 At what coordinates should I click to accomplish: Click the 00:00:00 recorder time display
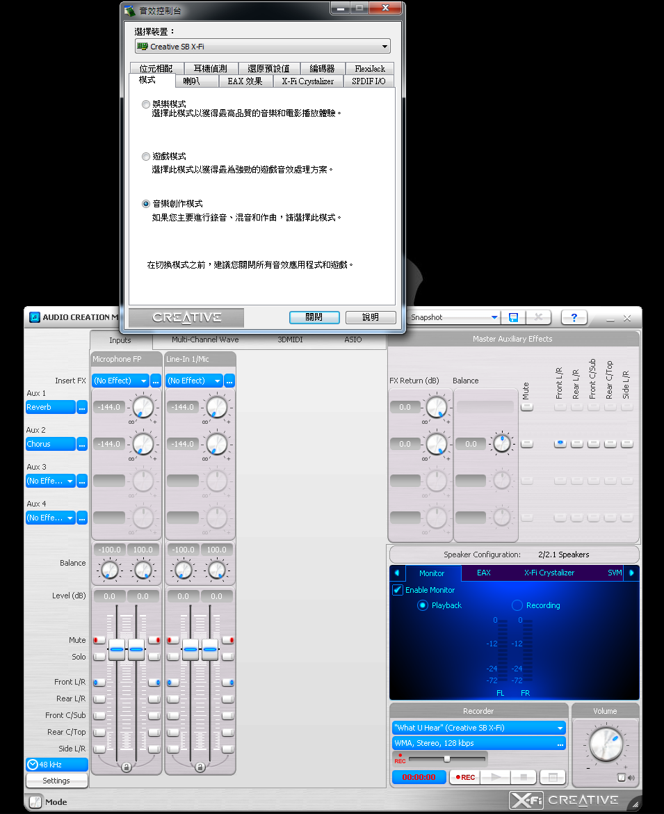(419, 777)
